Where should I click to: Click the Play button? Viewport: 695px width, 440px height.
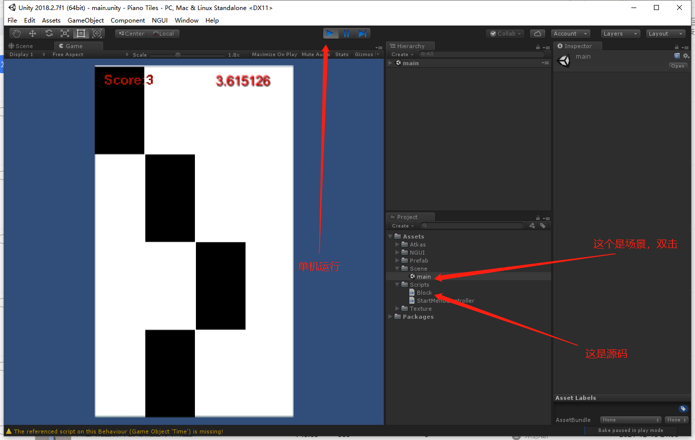click(330, 34)
